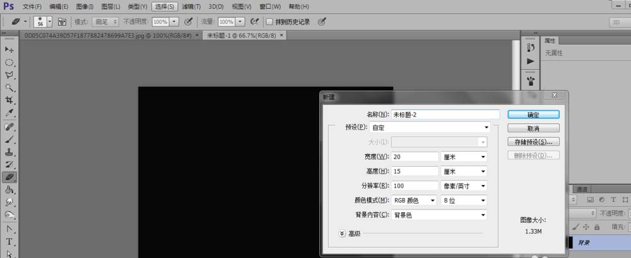Click the 确定 button in New dialog
This screenshot has width=631, height=258.
(533, 115)
